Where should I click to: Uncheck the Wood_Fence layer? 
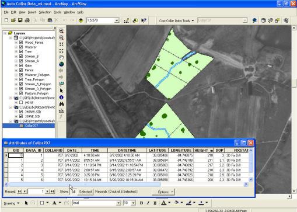pyautogui.click(x=21, y=42)
